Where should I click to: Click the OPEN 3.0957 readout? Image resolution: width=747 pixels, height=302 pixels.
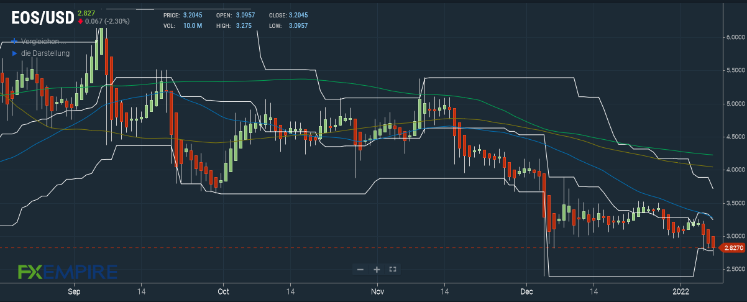(236, 14)
